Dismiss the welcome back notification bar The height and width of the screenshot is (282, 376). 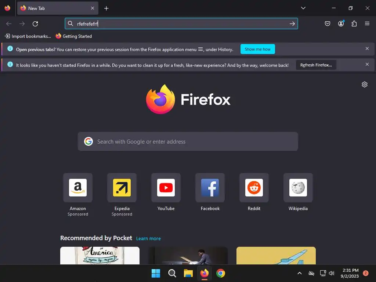point(367,64)
